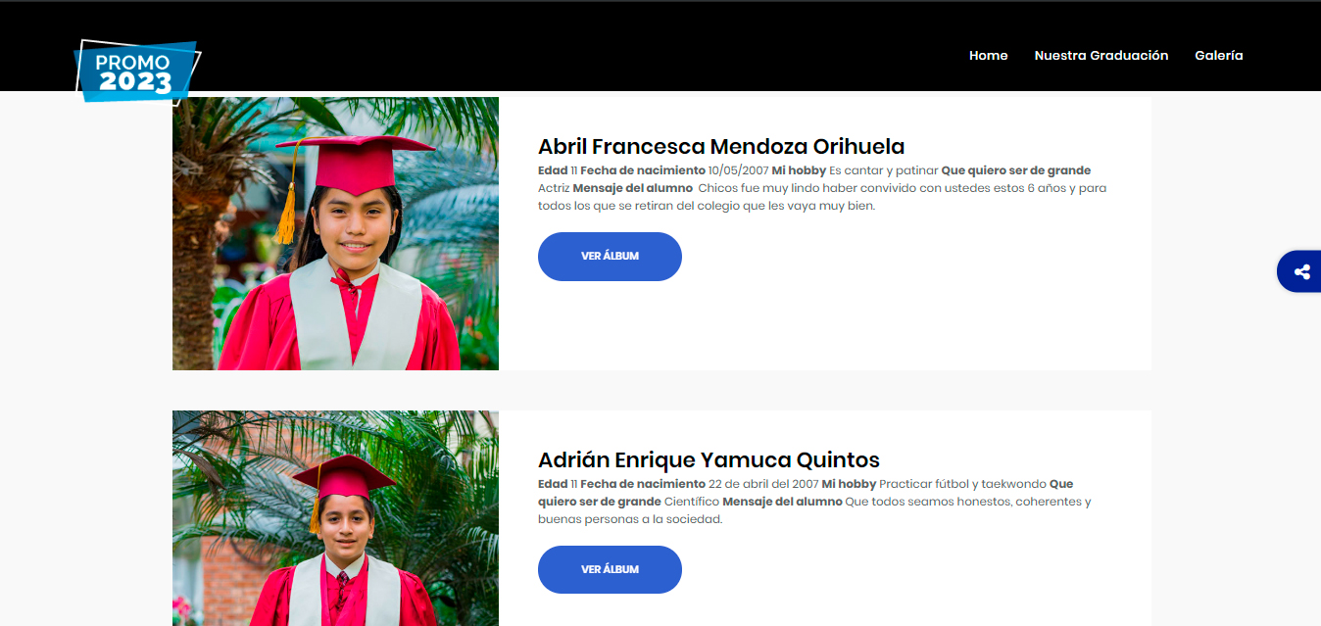1321x626 pixels.
Task: Click "Mensaje del alumno" label in Abril's profile
Action: [632, 188]
